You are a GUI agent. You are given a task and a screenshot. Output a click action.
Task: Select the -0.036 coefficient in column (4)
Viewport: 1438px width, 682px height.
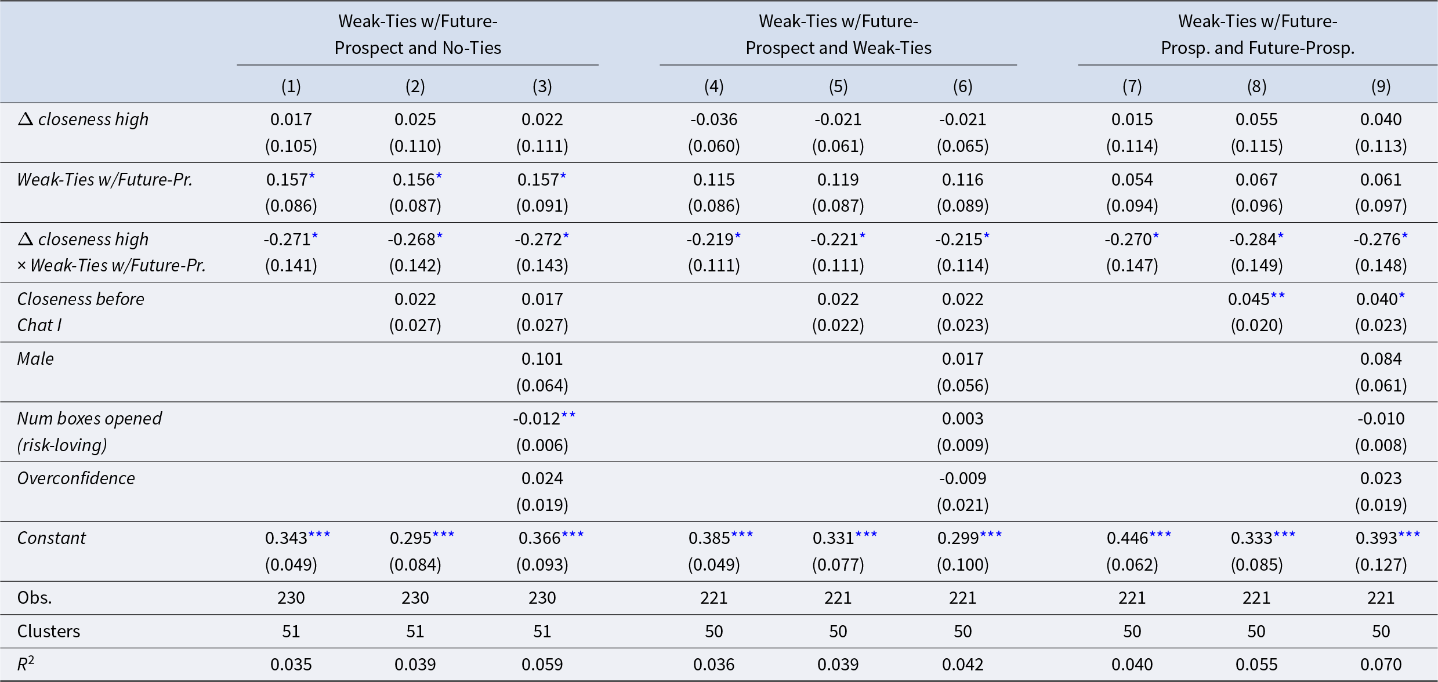click(713, 119)
